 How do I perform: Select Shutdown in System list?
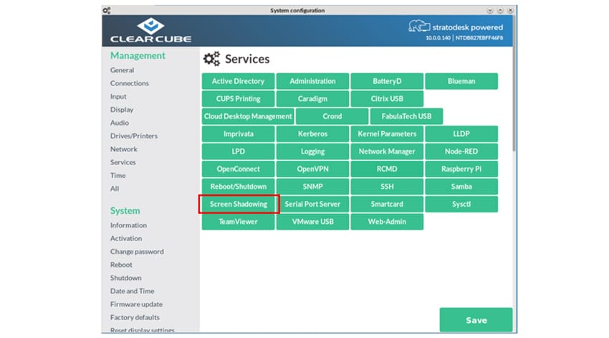pos(125,278)
